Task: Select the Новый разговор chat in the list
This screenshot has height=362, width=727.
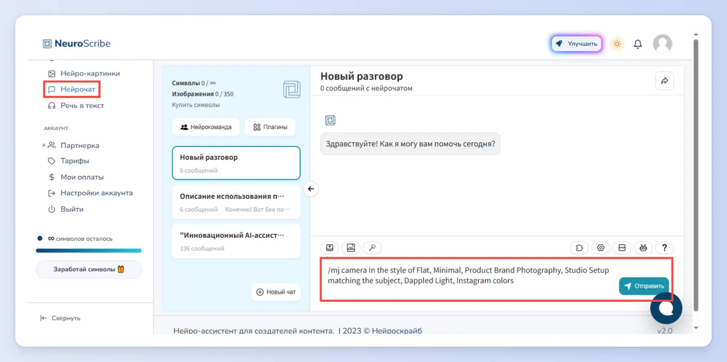Action: [236, 163]
